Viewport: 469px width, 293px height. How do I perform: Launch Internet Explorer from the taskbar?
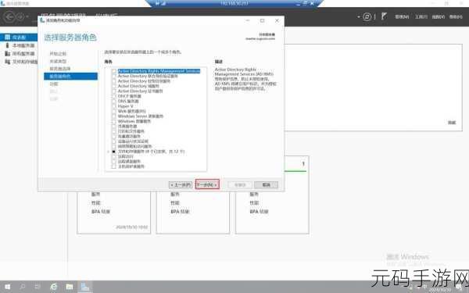pos(53,287)
